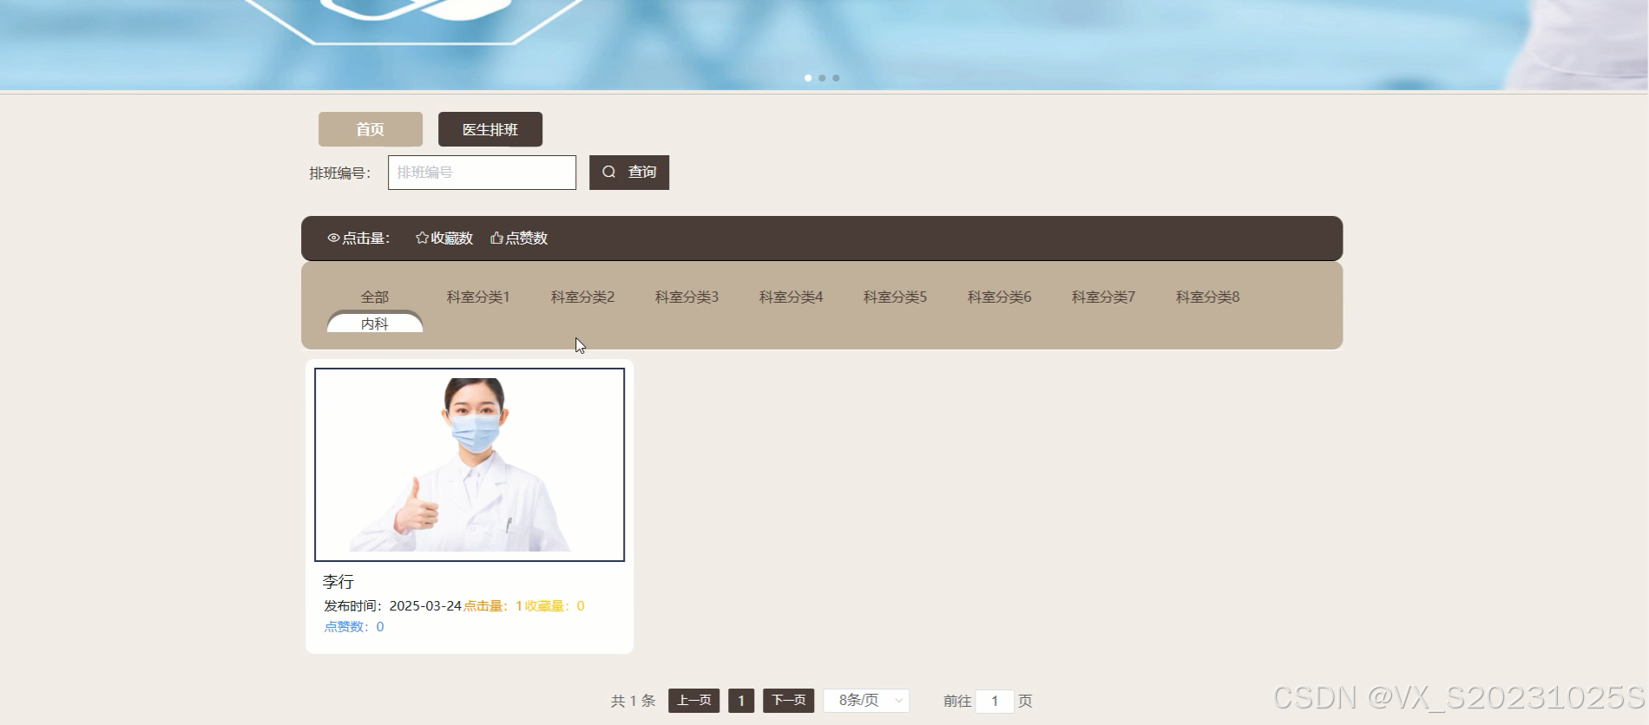Go to next page with 下一页
This screenshot has width=1649, height=725.
[x=788, y=700]
